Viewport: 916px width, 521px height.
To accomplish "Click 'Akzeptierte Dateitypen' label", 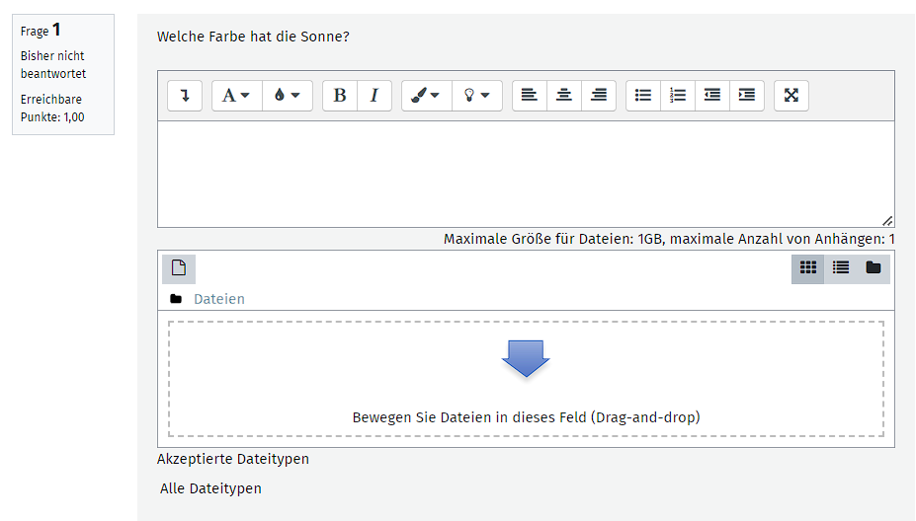I will (233, 459).
